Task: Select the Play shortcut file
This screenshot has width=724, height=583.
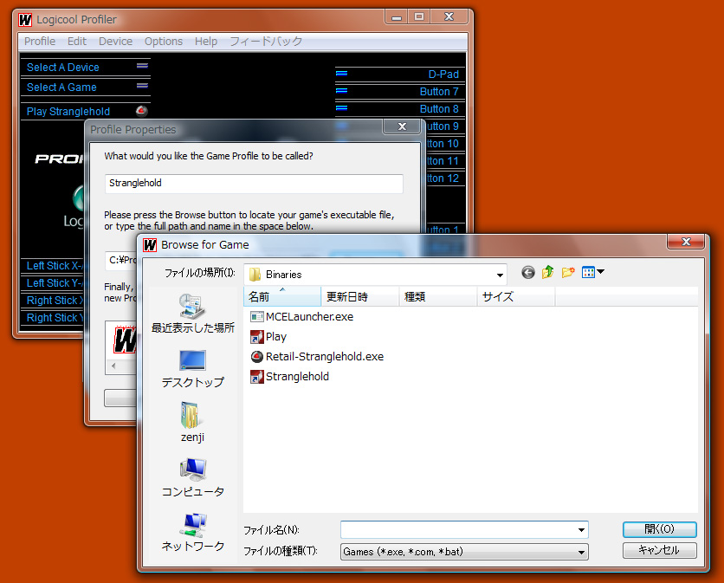Action: coord(268,337)
